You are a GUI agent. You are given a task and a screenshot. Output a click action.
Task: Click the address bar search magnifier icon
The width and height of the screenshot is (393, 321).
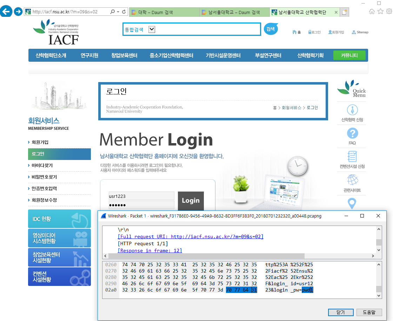click(113, 12)
